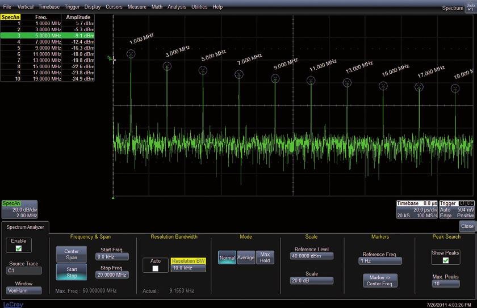Select Max Hold mode

pyautogui.click(x=265, y=258)
